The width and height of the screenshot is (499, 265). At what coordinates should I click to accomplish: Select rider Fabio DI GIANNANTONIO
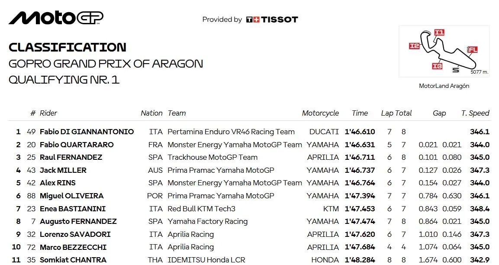[87, 132]
